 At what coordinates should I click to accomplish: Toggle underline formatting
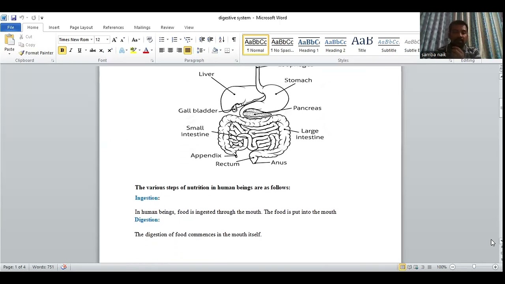pyautogui.click(x=79, y=50)
